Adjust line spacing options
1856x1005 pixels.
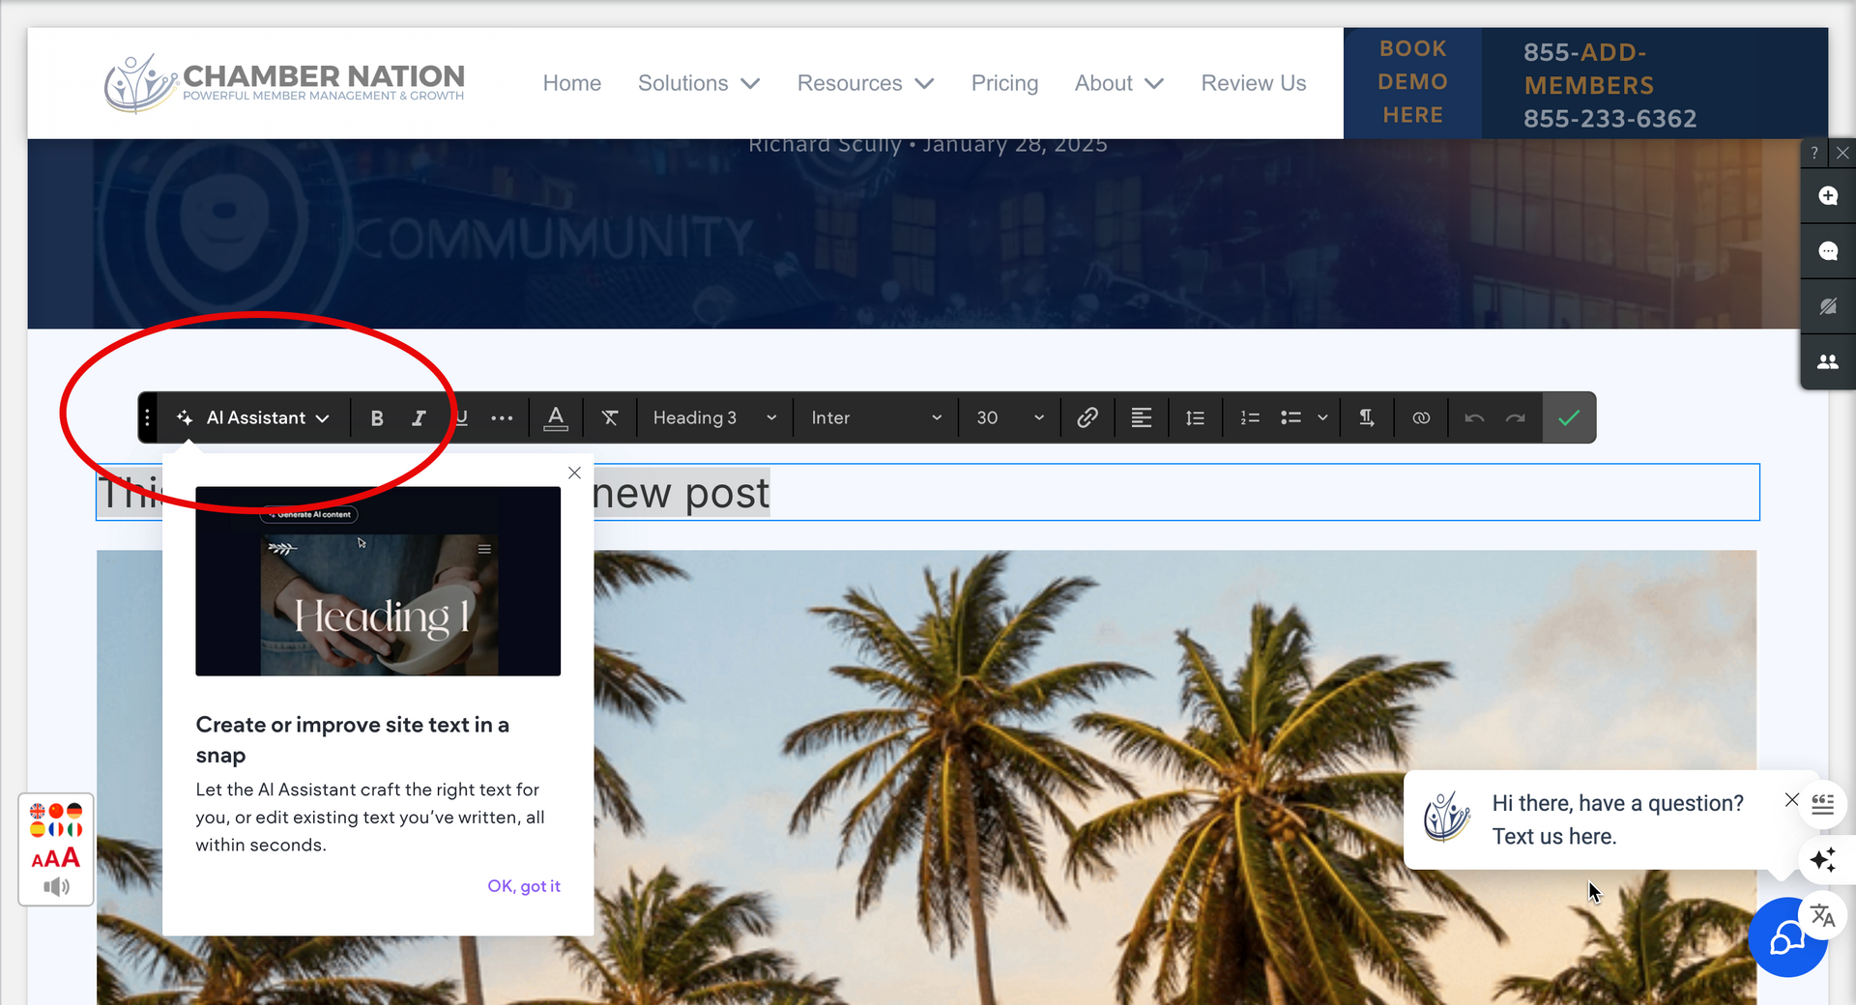[1195, 417]
